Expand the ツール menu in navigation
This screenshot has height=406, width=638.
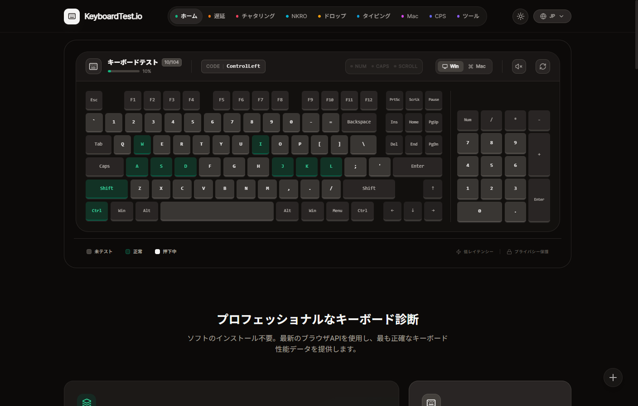point(468,16)
